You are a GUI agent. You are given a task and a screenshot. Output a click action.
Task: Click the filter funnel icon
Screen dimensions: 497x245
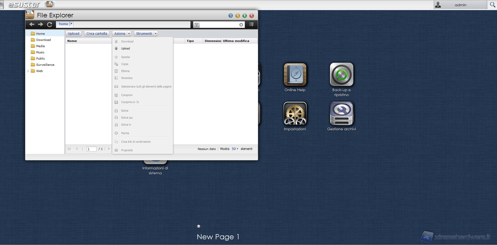196,25
